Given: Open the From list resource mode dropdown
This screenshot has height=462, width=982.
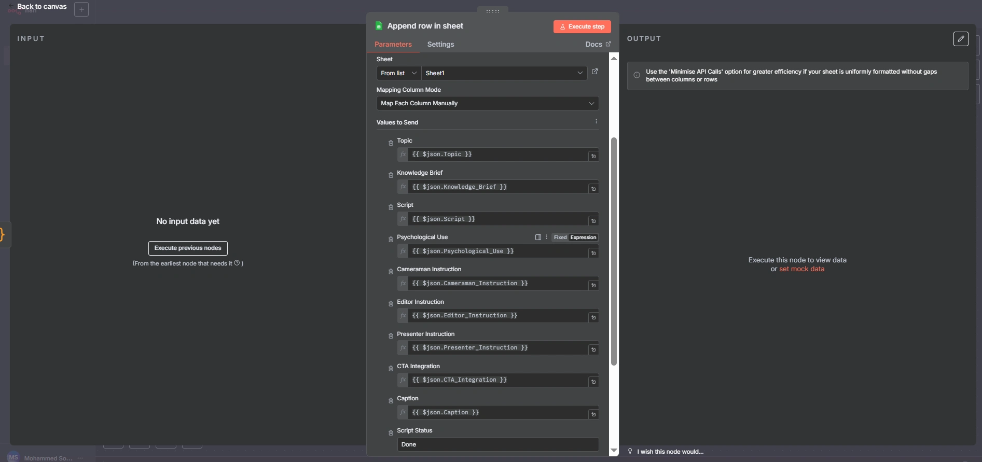Looking at the screenshot, I should click(399, 73).
